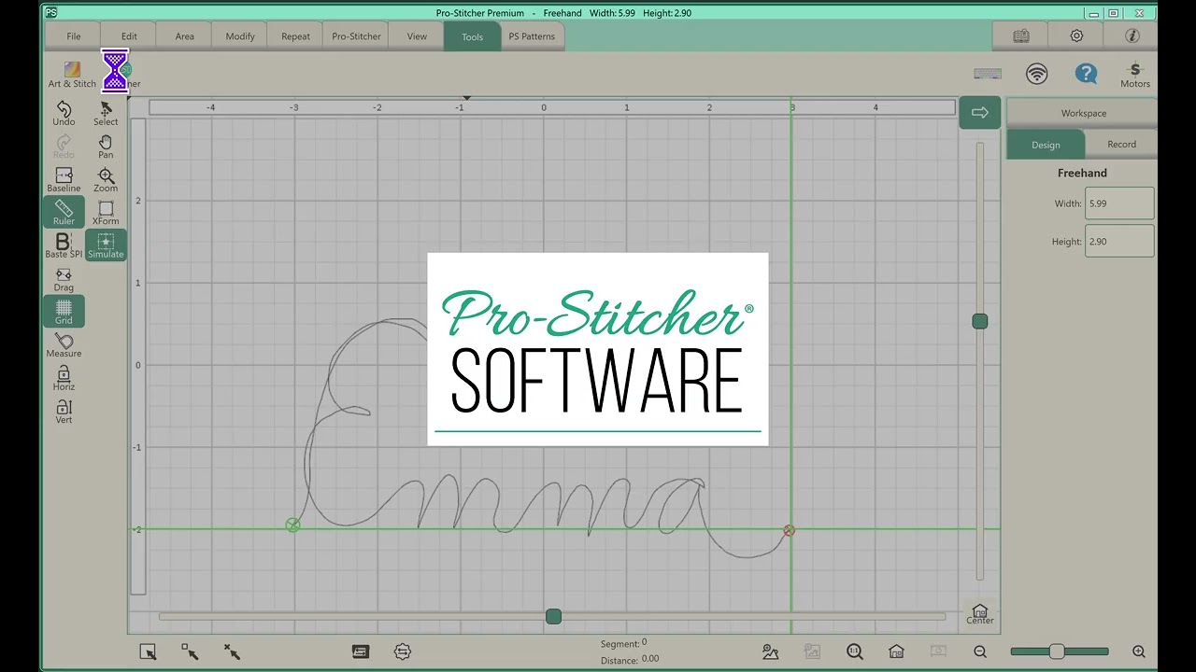Open the XForm tool

106,213
